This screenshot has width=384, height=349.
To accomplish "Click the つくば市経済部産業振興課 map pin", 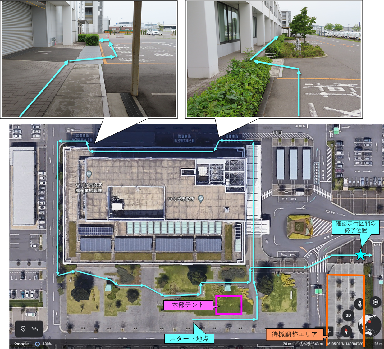I will (89, 174).
